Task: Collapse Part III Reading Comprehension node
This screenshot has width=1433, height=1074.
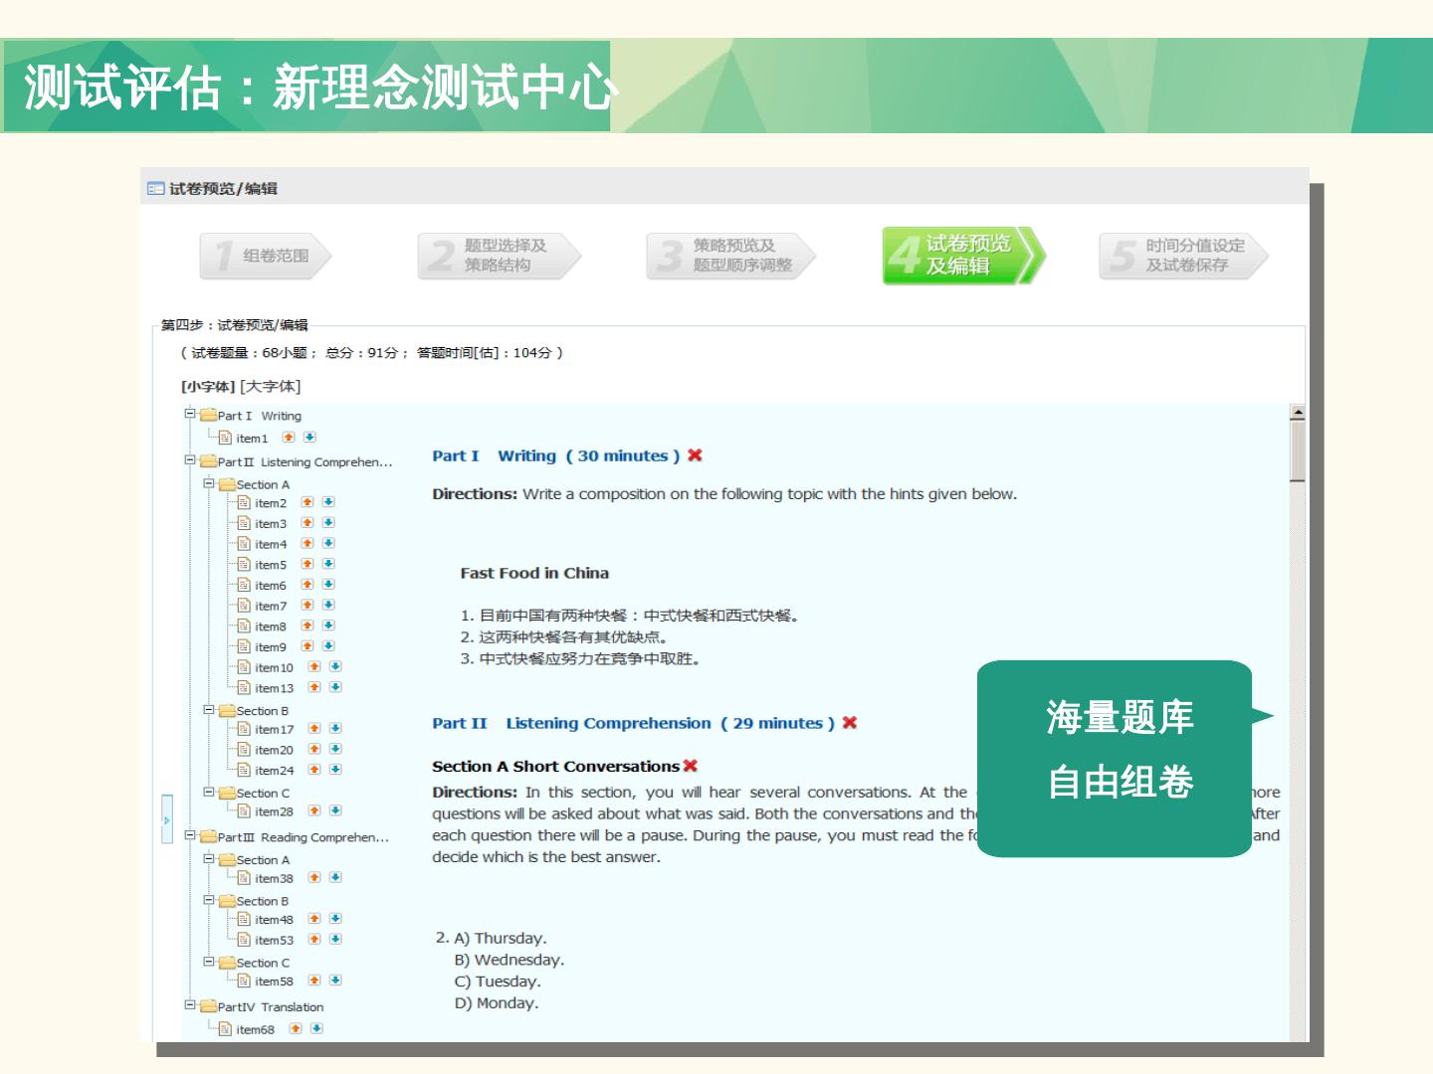Action: (189, 836)
